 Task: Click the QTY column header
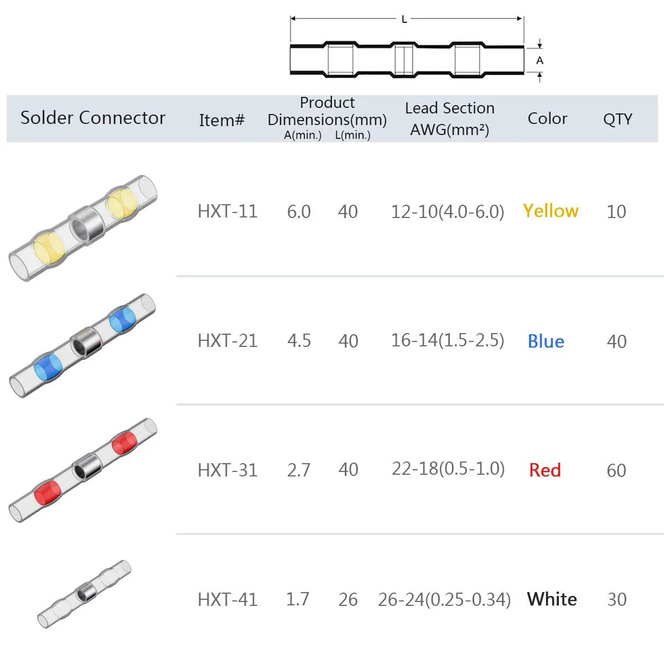coord(618,119)
